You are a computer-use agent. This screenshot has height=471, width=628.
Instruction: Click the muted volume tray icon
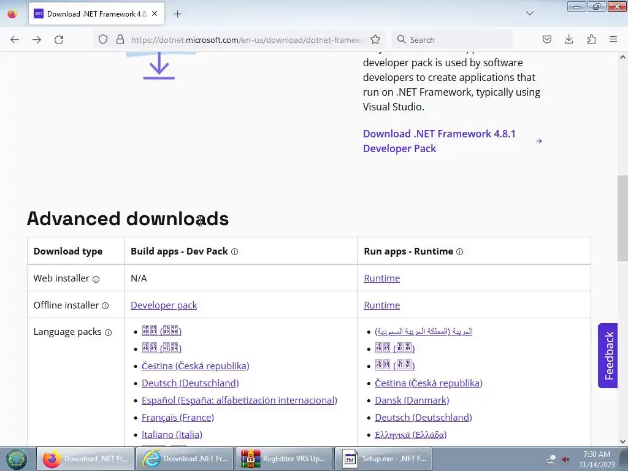point(565,459)
